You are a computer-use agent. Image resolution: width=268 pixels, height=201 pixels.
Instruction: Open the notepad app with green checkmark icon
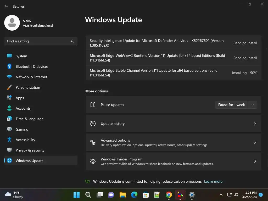coord(157,195)
